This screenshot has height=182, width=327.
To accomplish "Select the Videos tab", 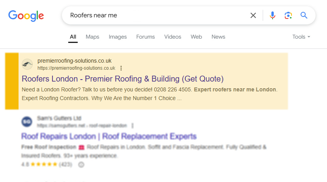I will click(173, 37).
